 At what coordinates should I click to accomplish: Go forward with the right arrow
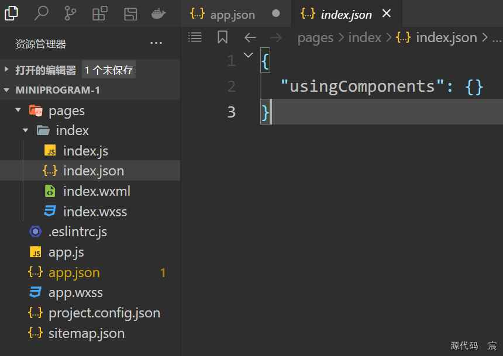coord(276,37)
